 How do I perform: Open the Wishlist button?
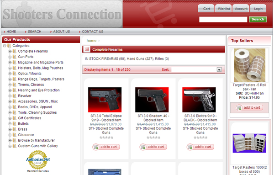coord(223,8)
